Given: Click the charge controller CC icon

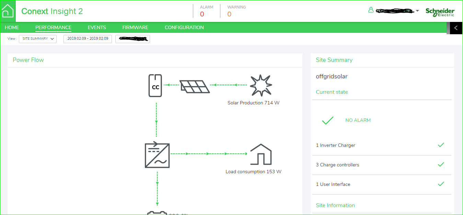Looking at the screenshot, I should coord(155,86).
